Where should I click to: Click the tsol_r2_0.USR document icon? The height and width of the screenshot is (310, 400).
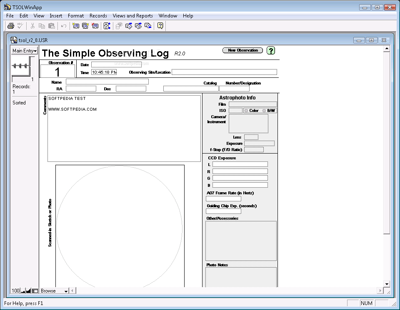click(x=13, y=40)
